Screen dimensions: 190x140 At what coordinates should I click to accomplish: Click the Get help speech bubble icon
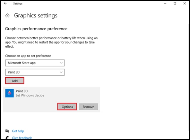click(7, 131)
